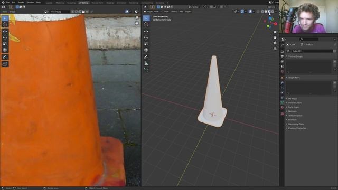Image resolution: width=338 pixels, height=190 pixels.
Task: Activate Select Box tool in 3D viewport
Action: pyautogui.click(x=146, y=18)
